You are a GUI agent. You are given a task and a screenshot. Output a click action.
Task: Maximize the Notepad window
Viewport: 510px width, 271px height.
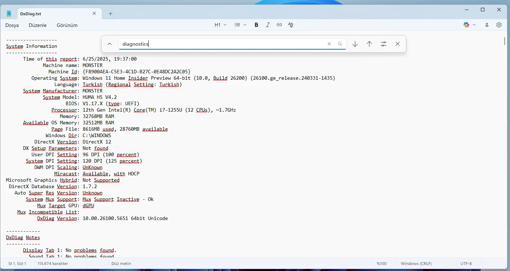[483, 10]
